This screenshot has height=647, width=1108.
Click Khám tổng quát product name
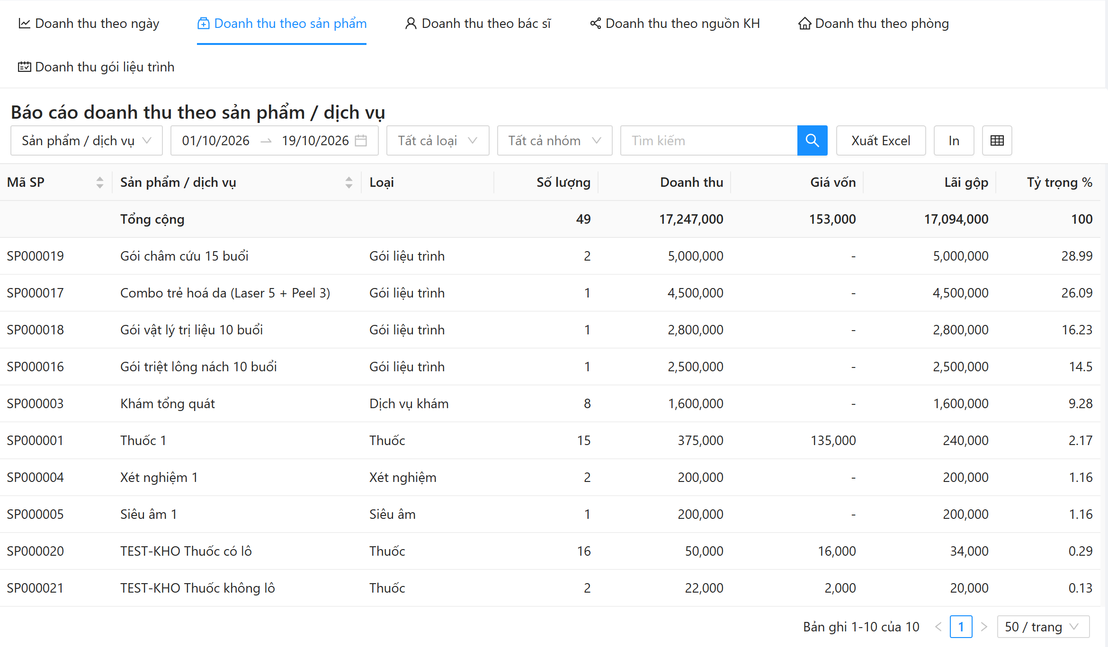point(168,403)
